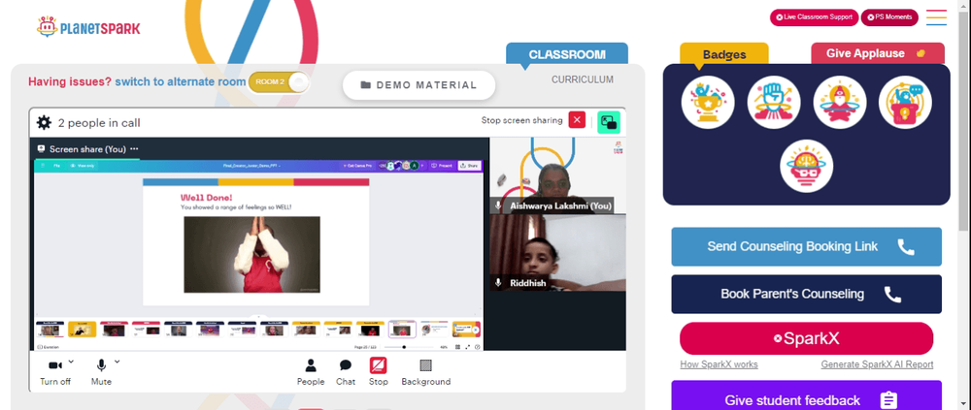Open the DEMO MATERIAL folder button
This screenshot has height=410, width=971.
click(419, 85)
